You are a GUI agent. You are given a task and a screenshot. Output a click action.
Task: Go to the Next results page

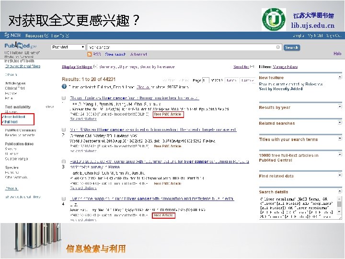[231, 81]
